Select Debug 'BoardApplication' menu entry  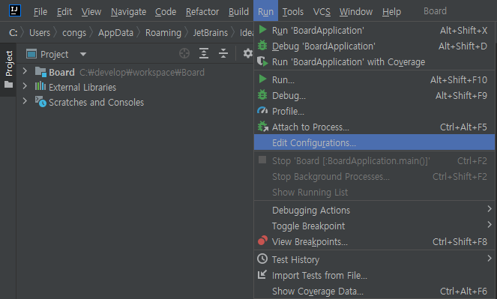click(x=374, y=46)
